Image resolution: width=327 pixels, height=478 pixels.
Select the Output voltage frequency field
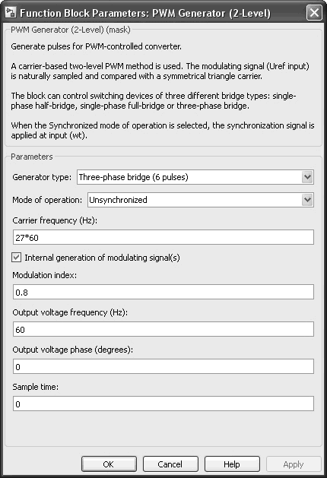(163, 329)
